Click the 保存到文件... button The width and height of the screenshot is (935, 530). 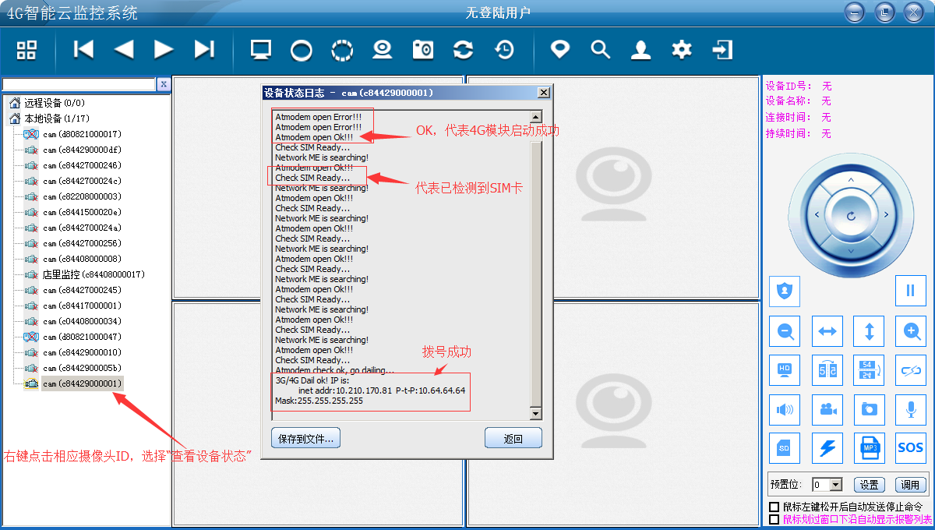[x=305, y=438]
